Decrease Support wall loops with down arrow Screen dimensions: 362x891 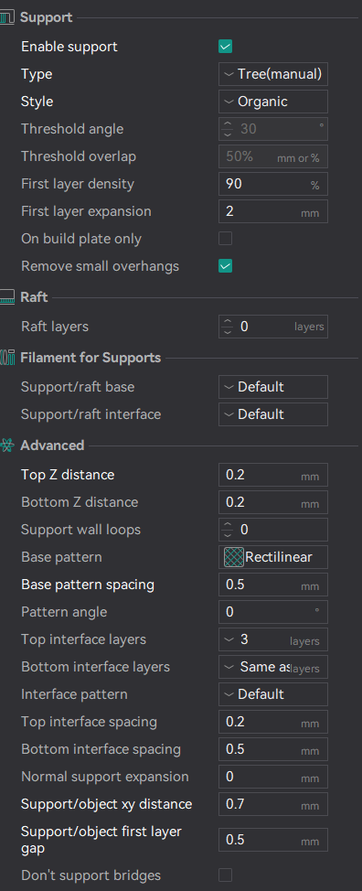[x=228, y=535]
